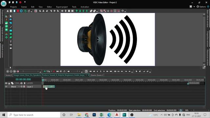Click the add image object icon

pos(7,23)
